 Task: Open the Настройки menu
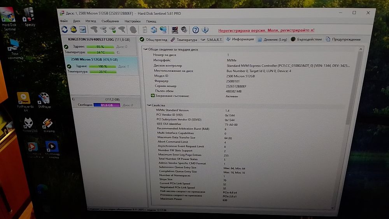click(133, 21)
